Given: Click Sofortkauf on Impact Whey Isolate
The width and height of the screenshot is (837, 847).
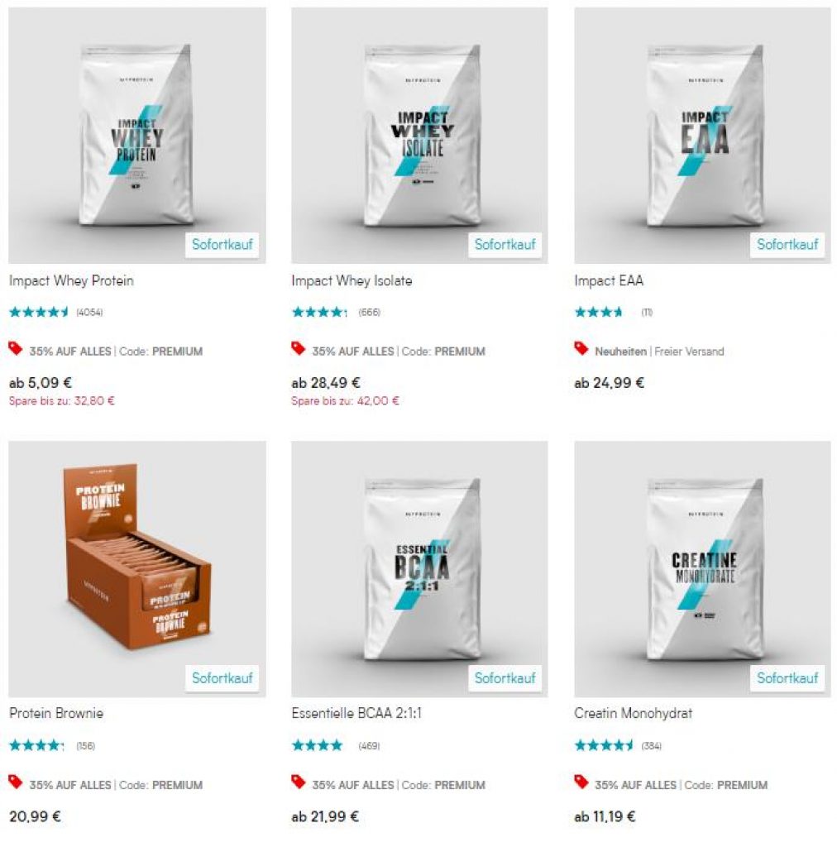Looking at the screenshot, I should point(505,245).
